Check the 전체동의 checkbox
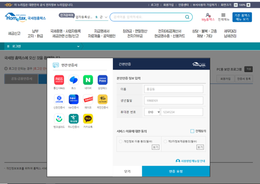Image resolution: width=260 pixels, height=184 pixels. pyautogui.click(x=192, y=131)
